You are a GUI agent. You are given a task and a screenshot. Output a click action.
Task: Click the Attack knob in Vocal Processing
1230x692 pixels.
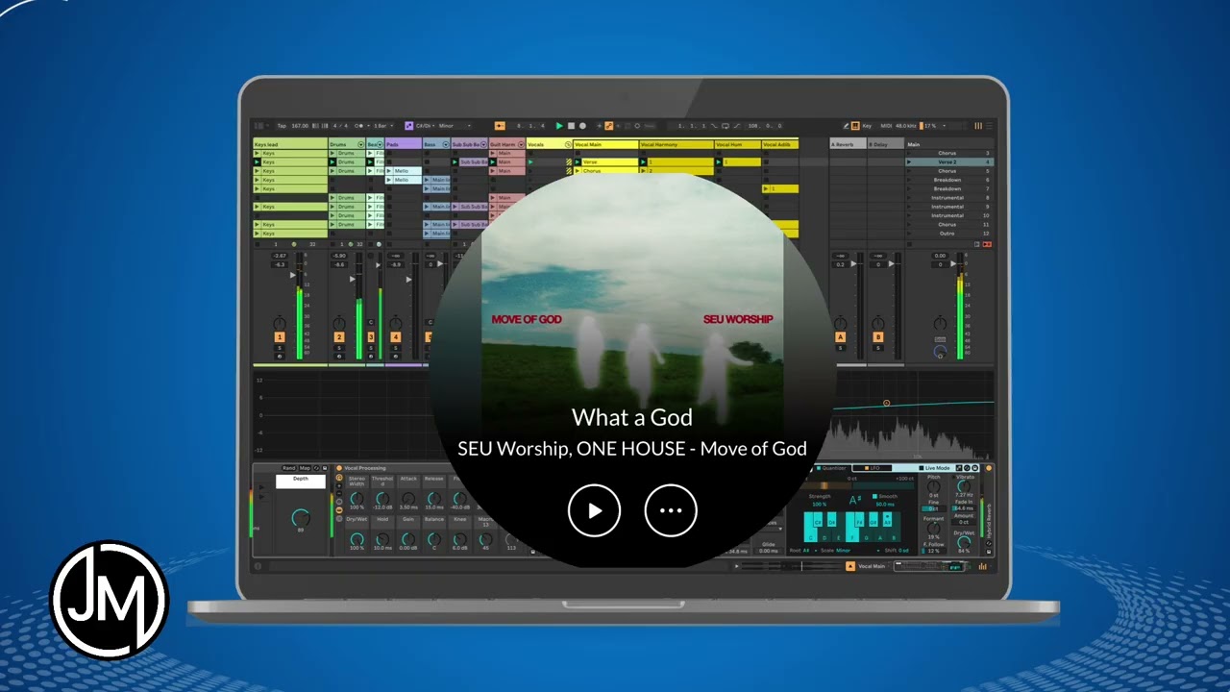coord(408,498)
